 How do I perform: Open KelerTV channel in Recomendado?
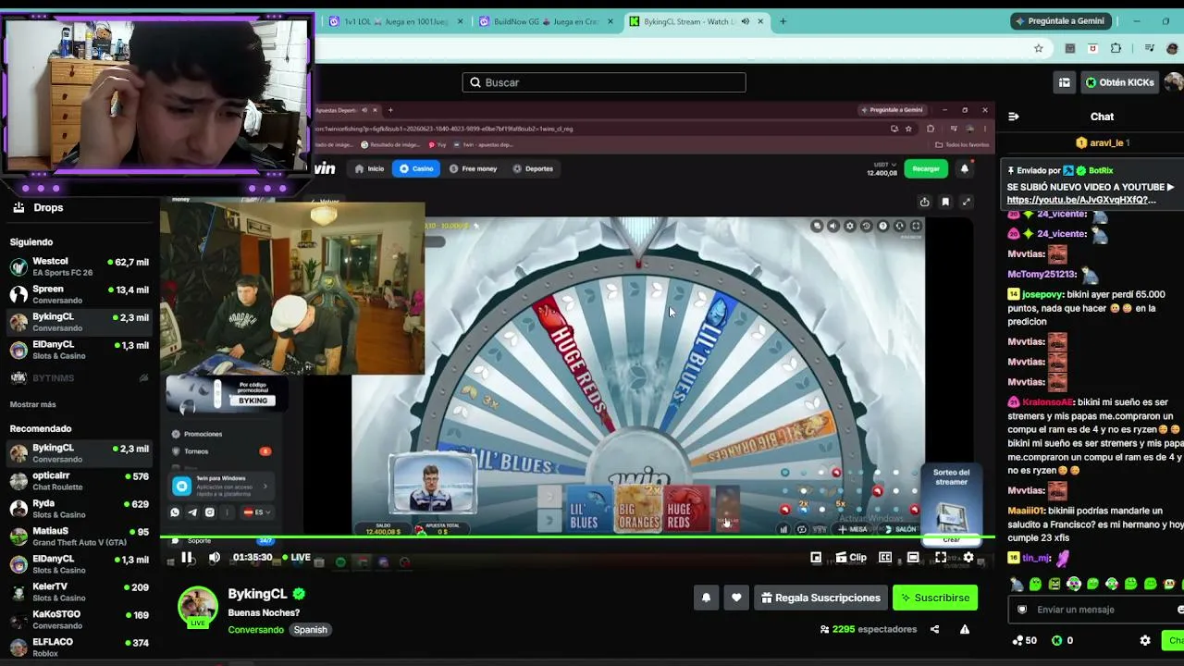[x=79, y=592]
